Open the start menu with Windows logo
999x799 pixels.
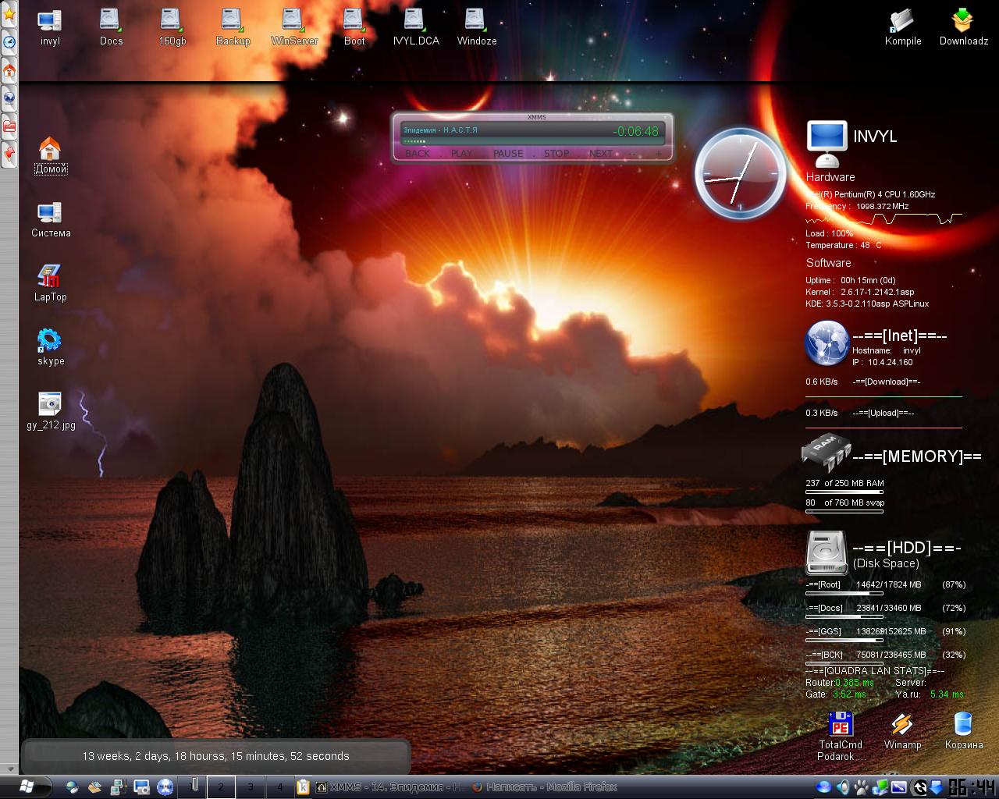pyautogui.click(x=27, y=787)
